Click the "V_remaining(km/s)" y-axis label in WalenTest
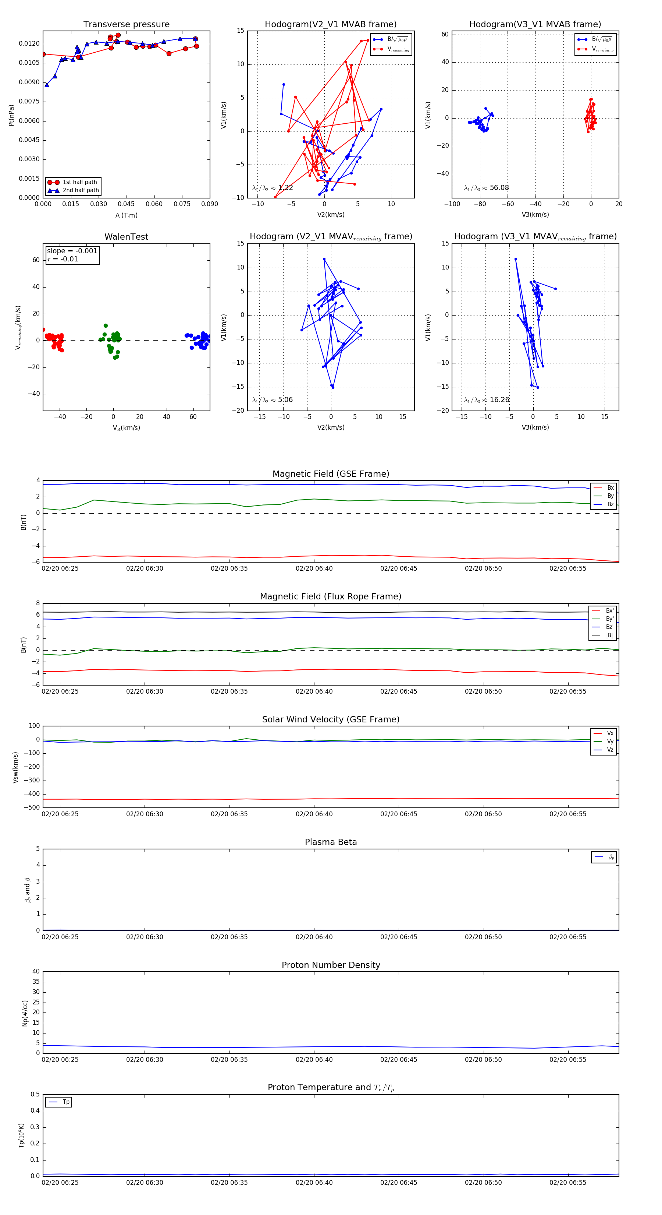Screen dimensions: 662x1215 point(18,327)
